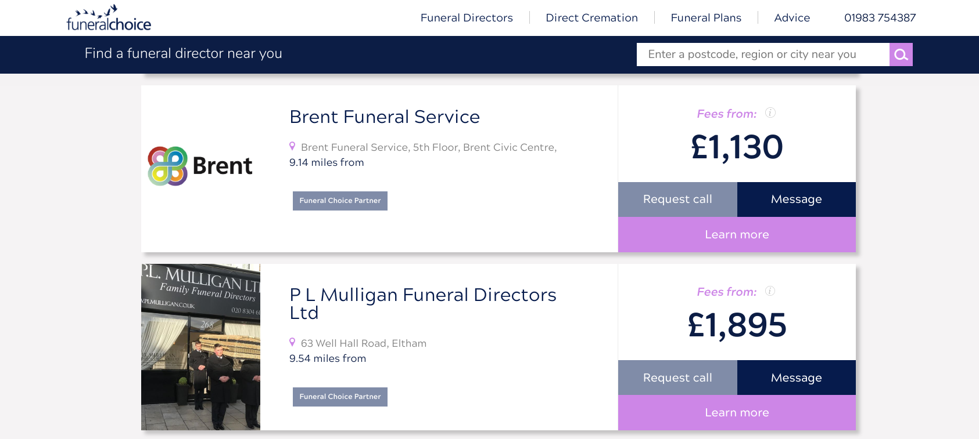
Task: Click the magnifier search button
Action: [901, 55]
